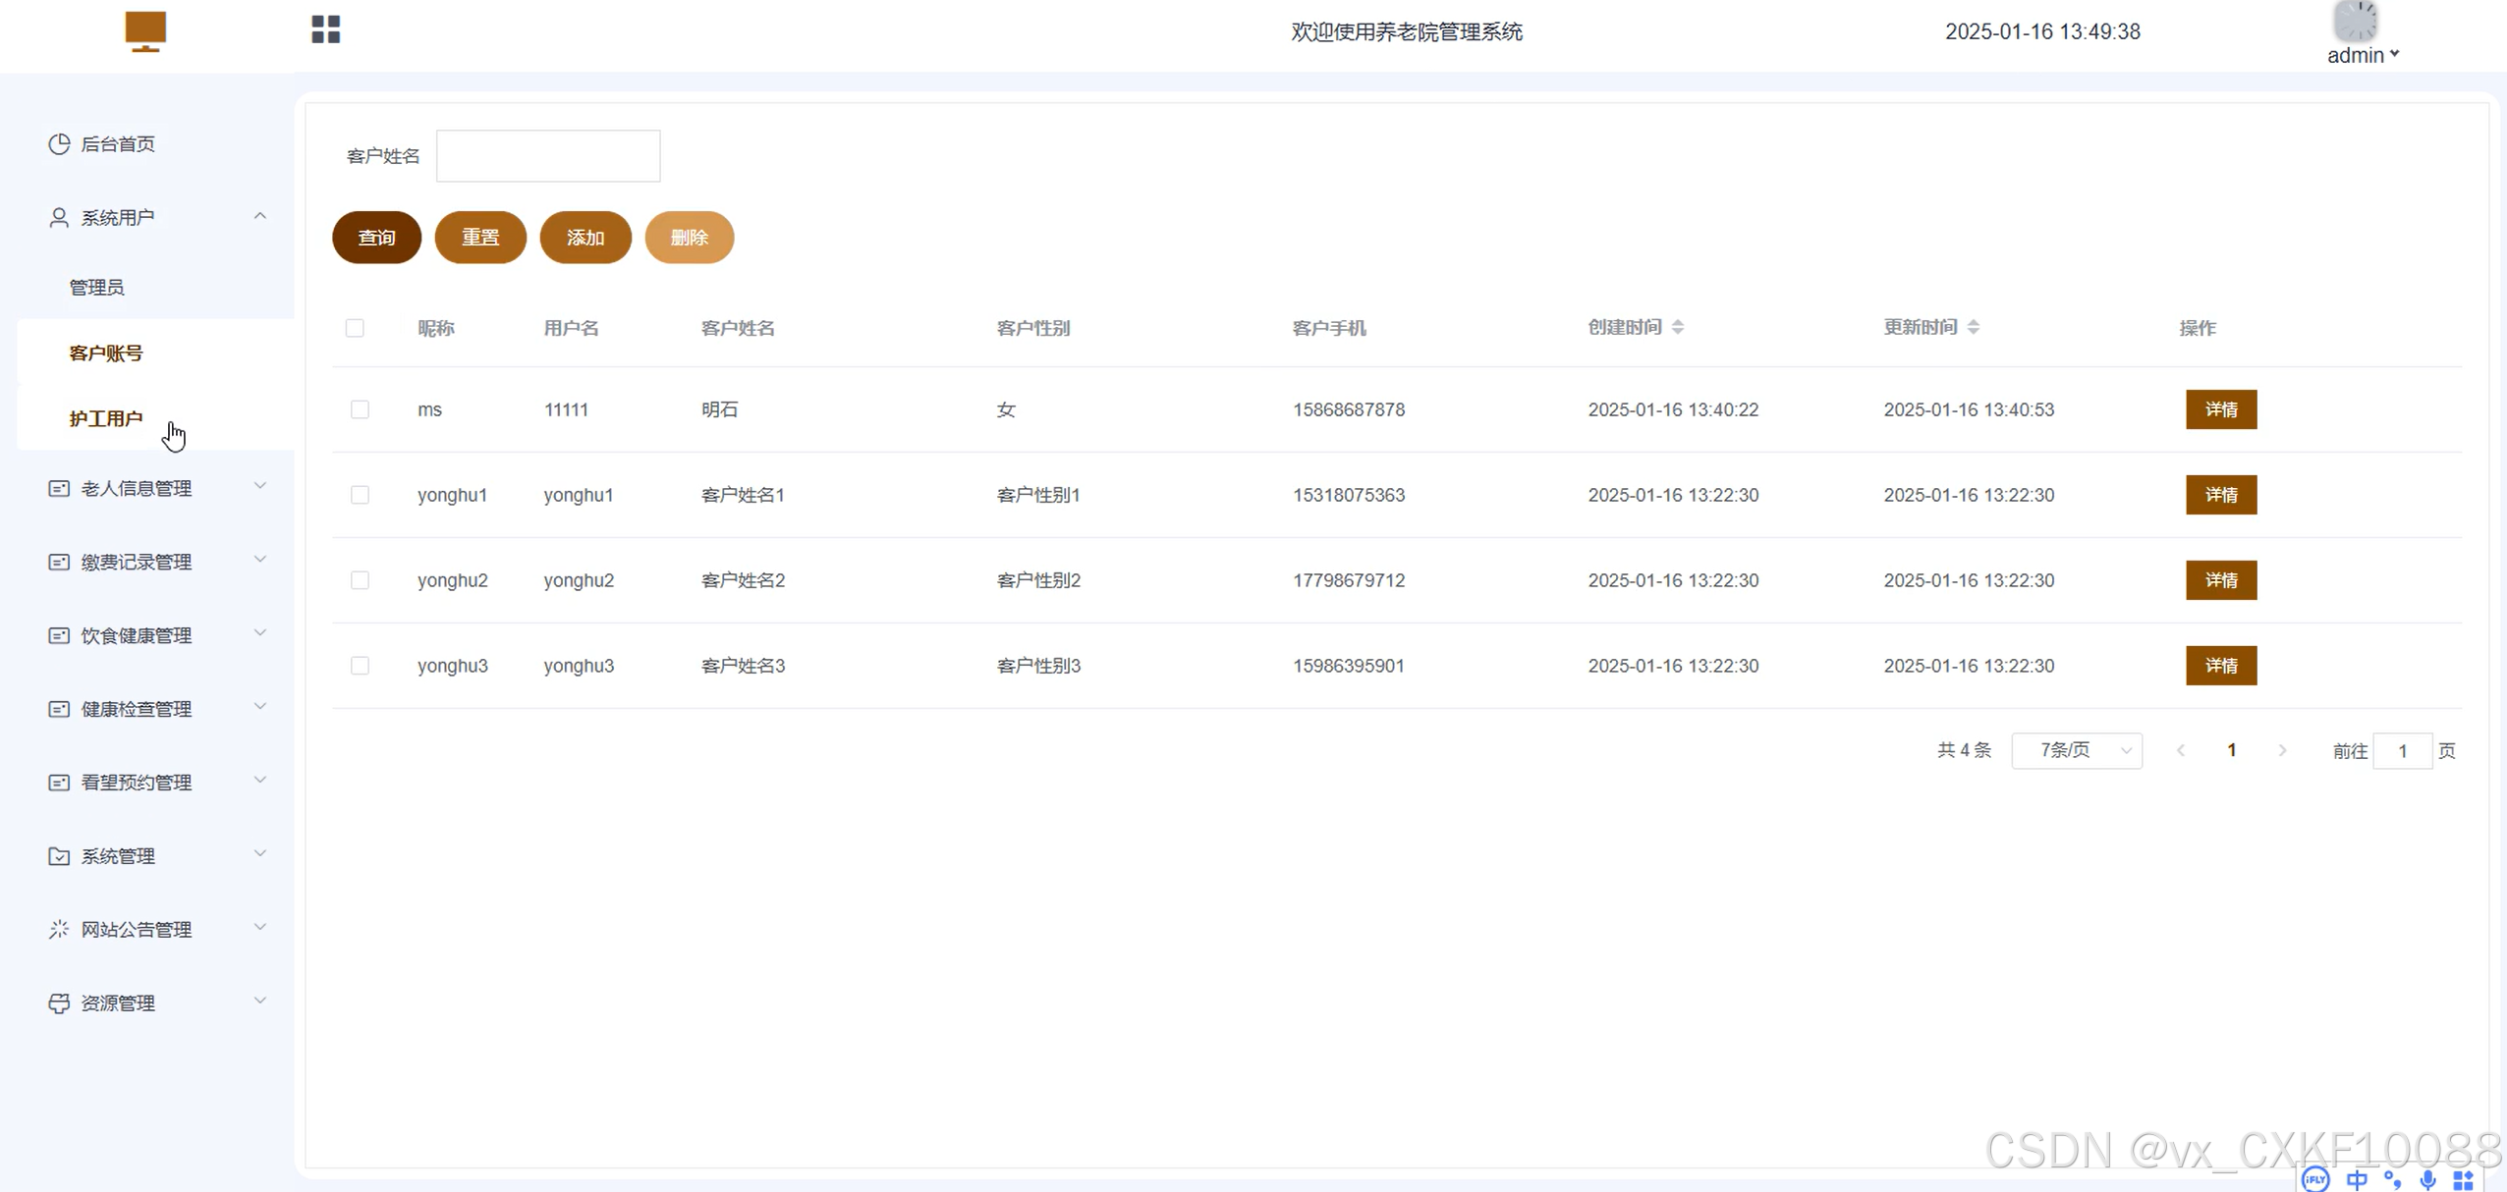Tick the checkbox for row ms
This screenshot has height=1192, width=2507.
pos(360,409)
